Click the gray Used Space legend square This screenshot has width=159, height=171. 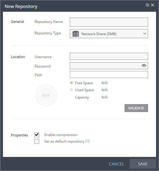click(x=72, y=90)
